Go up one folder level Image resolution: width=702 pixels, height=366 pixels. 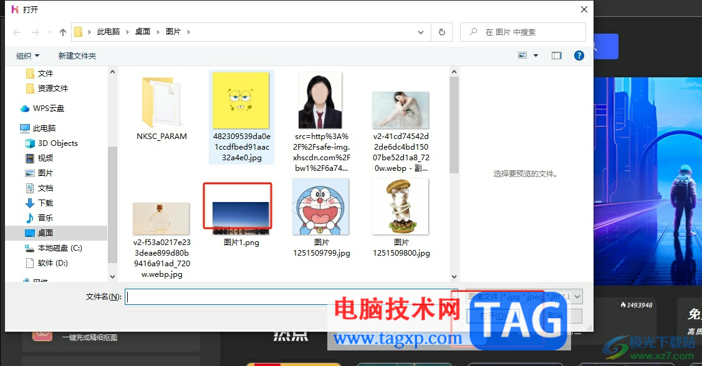(x=63, y=32)
